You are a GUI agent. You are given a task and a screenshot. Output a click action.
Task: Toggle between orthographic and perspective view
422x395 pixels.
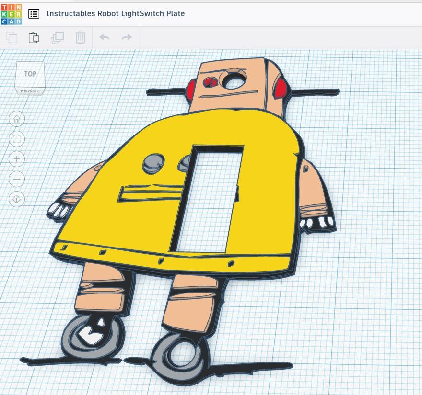pos(17,200)
